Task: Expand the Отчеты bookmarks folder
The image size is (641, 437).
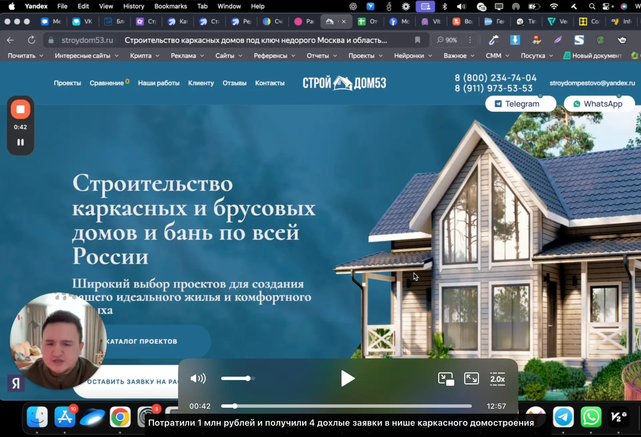Action: (x=322, y=56)
